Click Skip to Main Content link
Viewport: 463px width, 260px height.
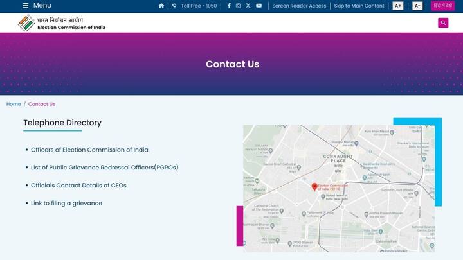[359, 6]
